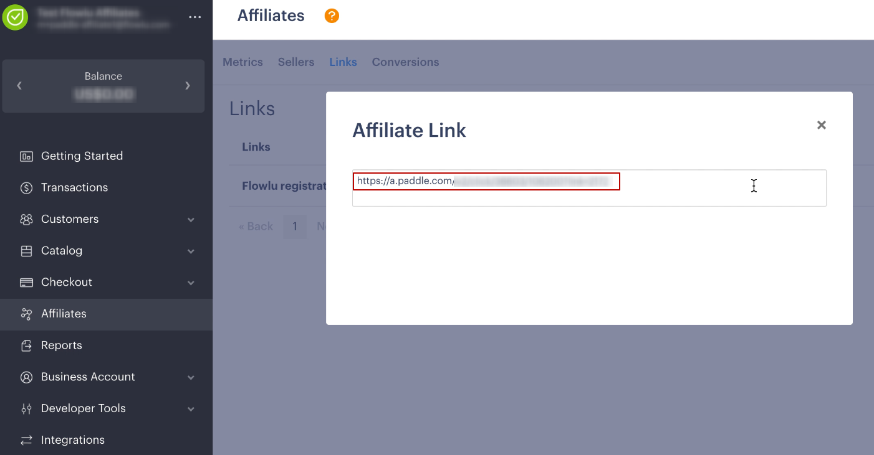Click the Developer Tools sliders icon
Screen dimensions: 874x455
[26, 409]
